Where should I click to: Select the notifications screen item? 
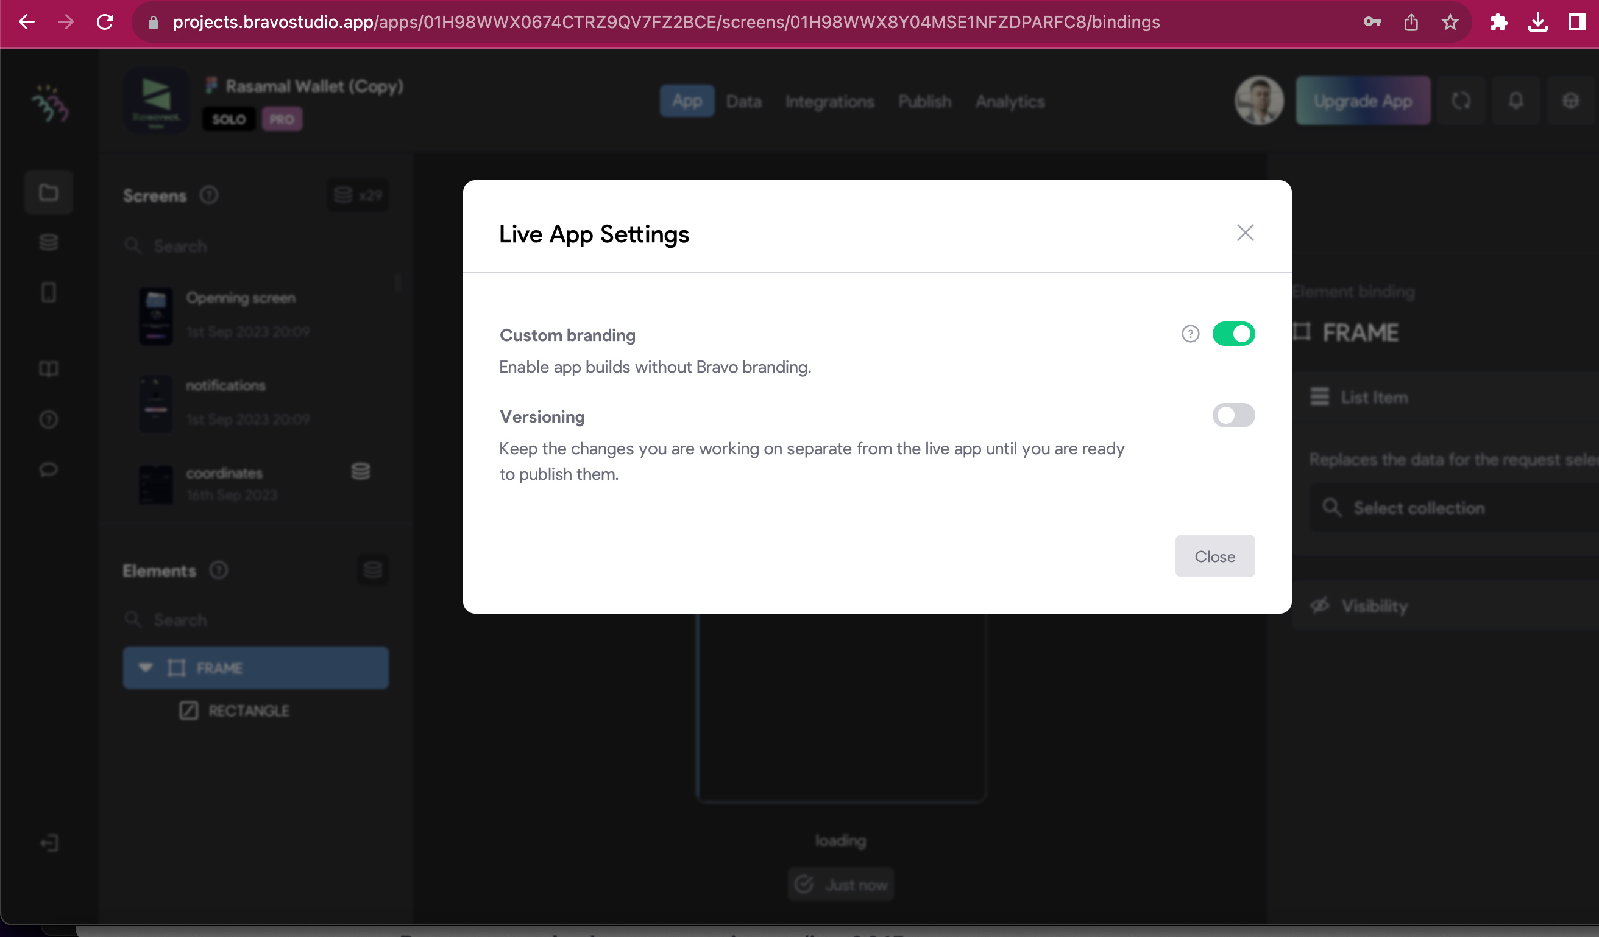pos(257,402)
